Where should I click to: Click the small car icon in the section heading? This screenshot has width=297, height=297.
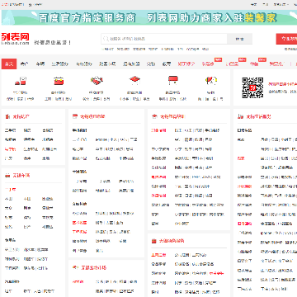(7, 175)
